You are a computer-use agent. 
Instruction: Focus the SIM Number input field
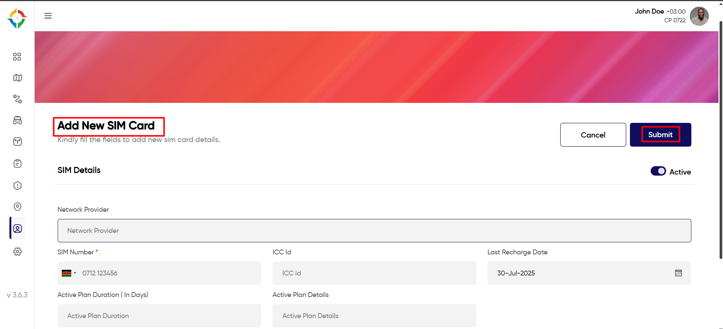coord(159,273)
